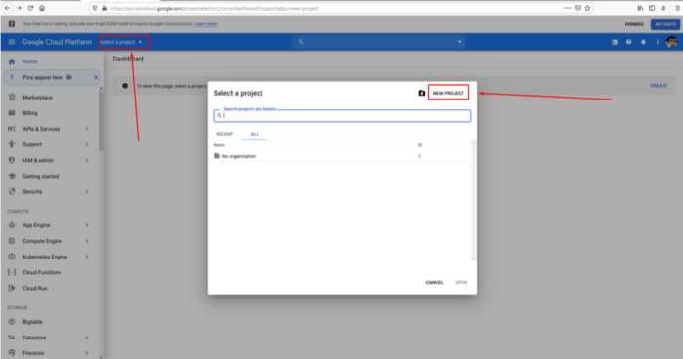
Task: Open Bigtable in sidebar
Action: click(32, 322)
